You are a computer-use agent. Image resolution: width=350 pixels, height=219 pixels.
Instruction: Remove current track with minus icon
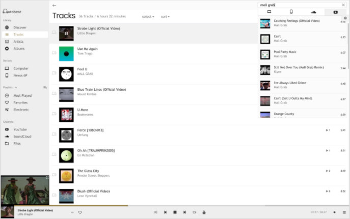72,212
